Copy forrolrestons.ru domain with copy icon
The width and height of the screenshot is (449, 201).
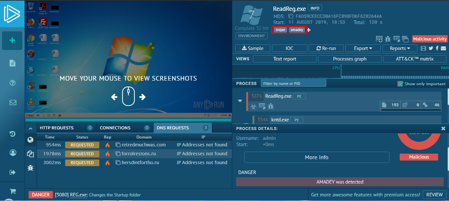click(118, 154)
